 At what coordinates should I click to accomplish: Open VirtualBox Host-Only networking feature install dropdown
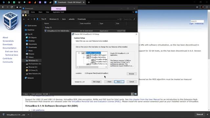[93, 62]
